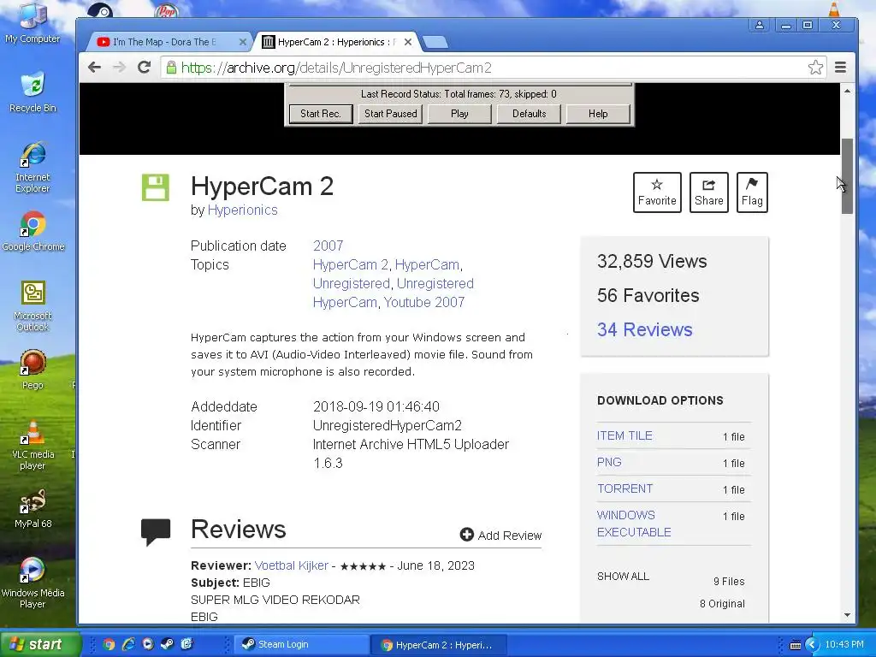The image size is (876, 657).
Task: Click the 32,859 Views text
Action: pyautogui.click(x=652, y=262)
